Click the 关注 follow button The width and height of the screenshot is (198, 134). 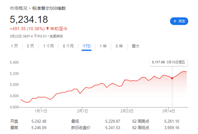point(179,21)
